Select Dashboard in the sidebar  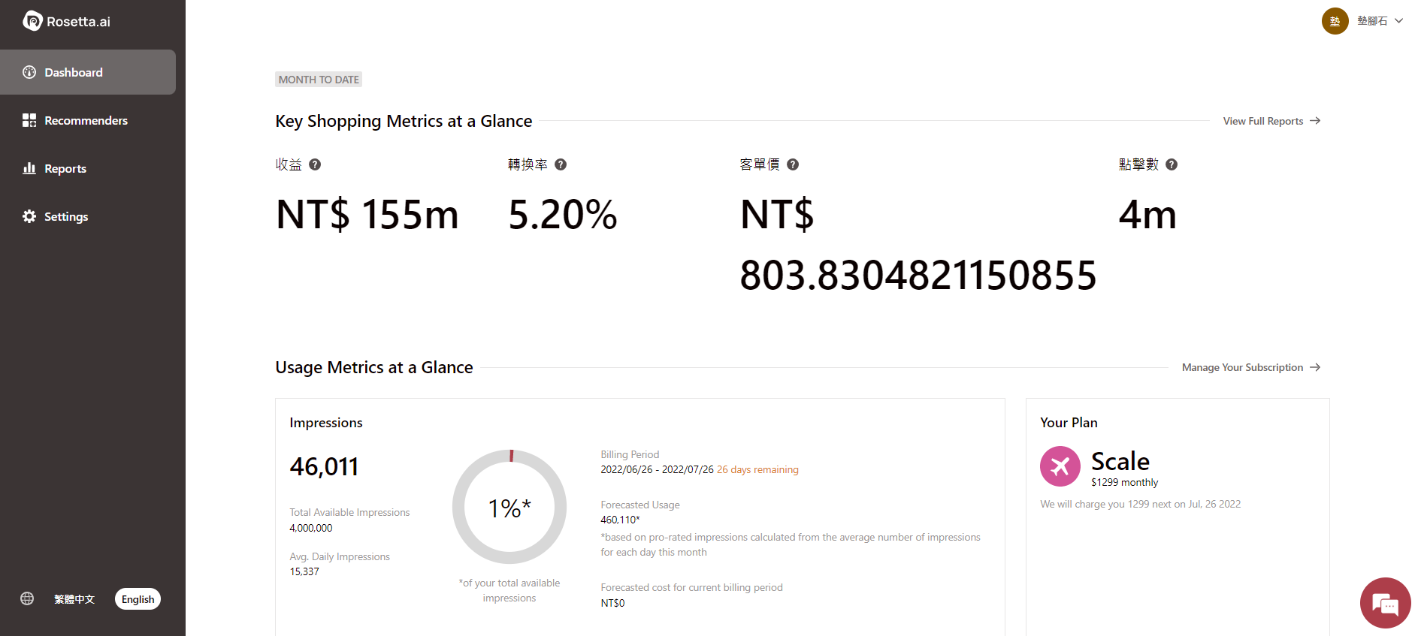click(73, 72)
